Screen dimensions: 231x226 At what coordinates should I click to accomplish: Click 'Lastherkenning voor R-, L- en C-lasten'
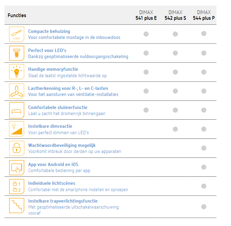click(68, 88)
